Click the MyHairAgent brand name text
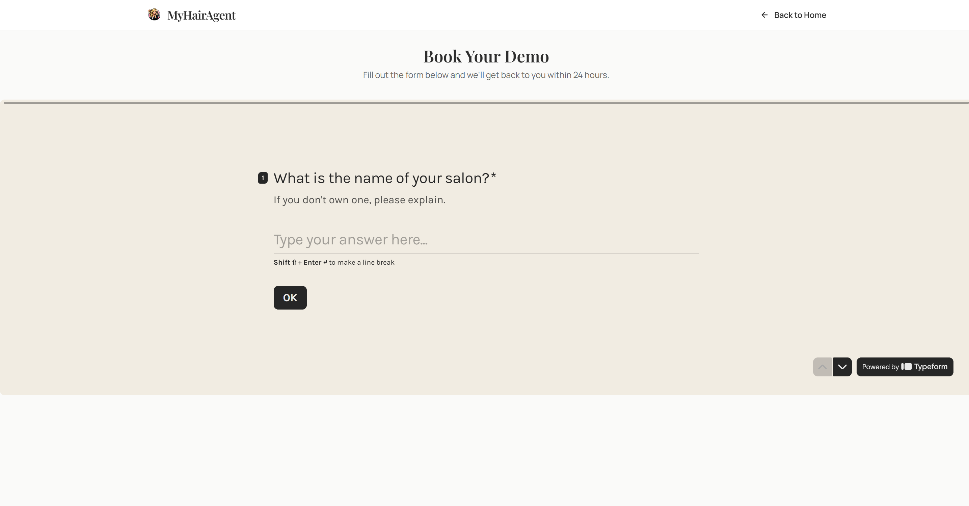Screen dimensions: 969x506 pos(201,16)
